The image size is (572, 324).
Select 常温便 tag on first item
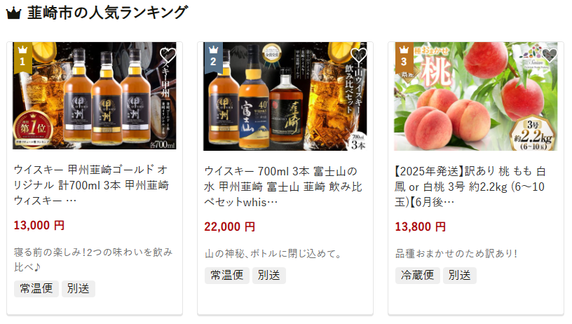[36, 289]
